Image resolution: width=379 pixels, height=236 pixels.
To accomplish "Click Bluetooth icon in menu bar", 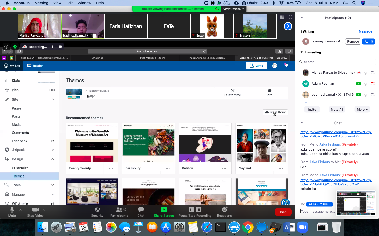I will 273,3.
